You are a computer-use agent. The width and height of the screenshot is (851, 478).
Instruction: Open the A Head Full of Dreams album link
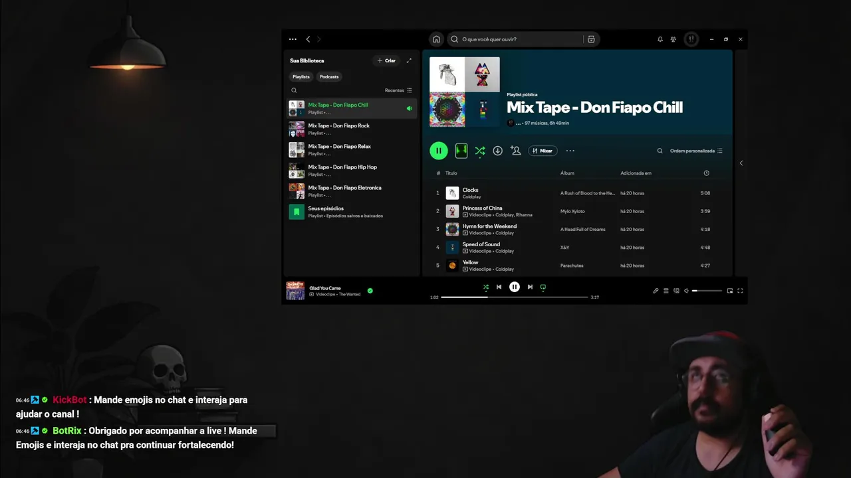[x=583, y=229]
